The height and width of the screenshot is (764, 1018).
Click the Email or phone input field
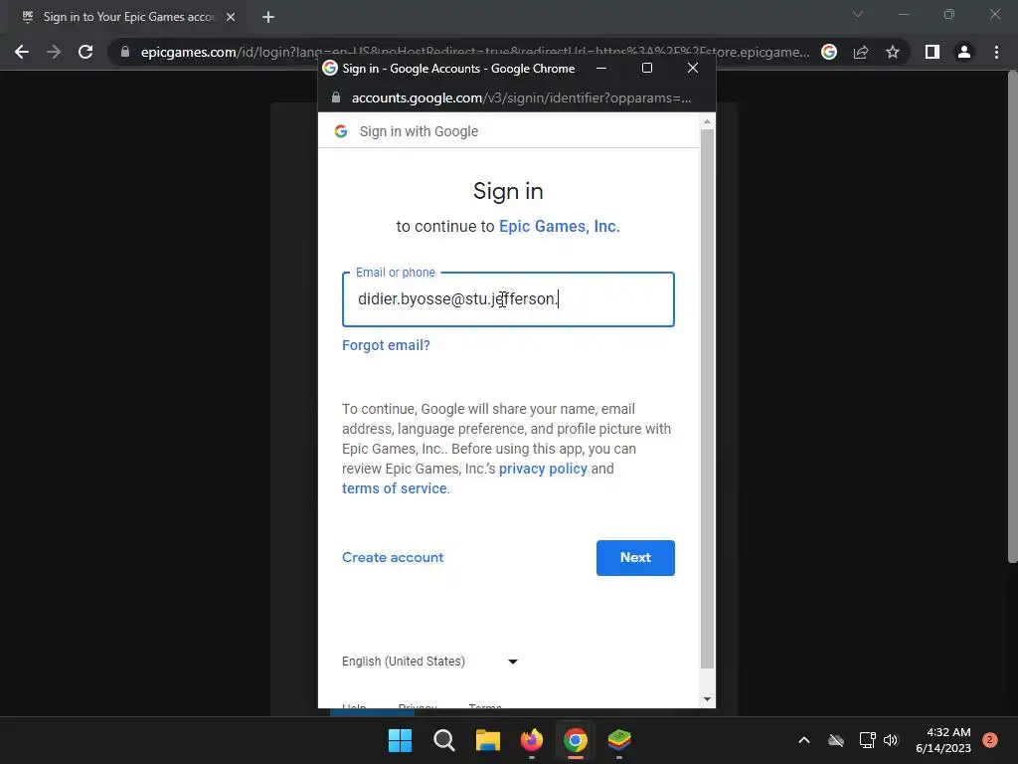click(x=508, y=299)
